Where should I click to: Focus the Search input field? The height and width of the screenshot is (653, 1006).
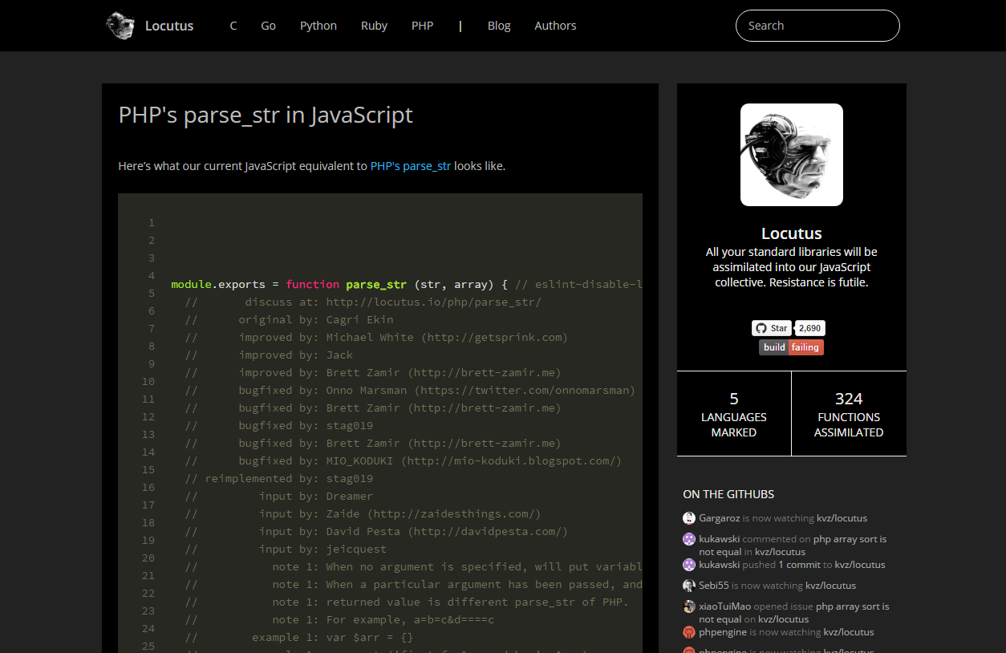(x=817, y=26)
